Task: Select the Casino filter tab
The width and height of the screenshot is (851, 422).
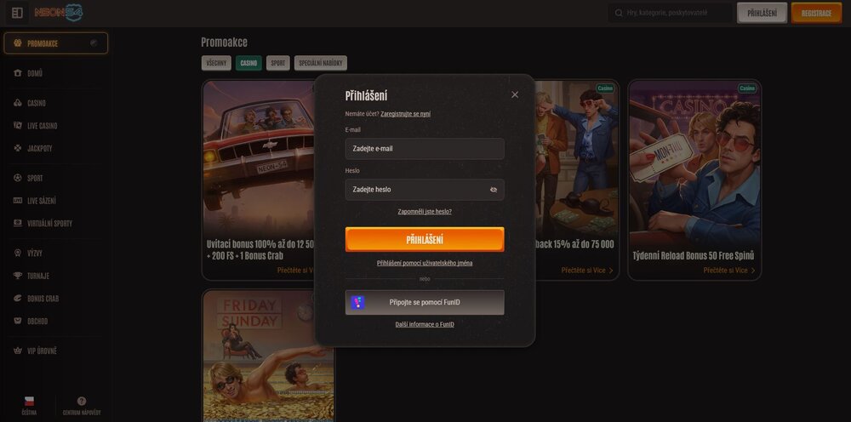Action: coord(248,63)
